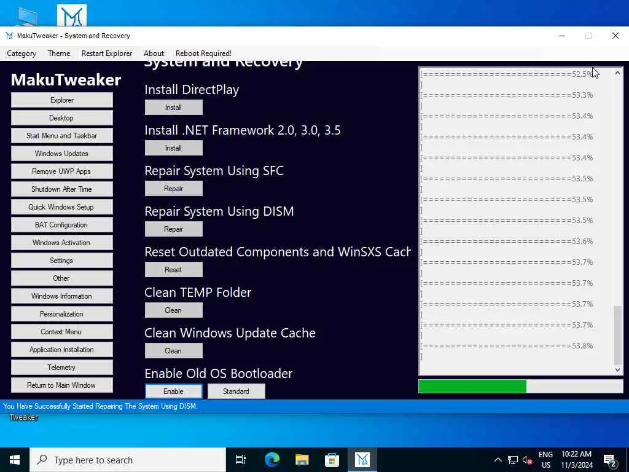Click the log scrollbar down arrow
The height and width of the screenshot is (472, 629).
[x=617, y=369]
